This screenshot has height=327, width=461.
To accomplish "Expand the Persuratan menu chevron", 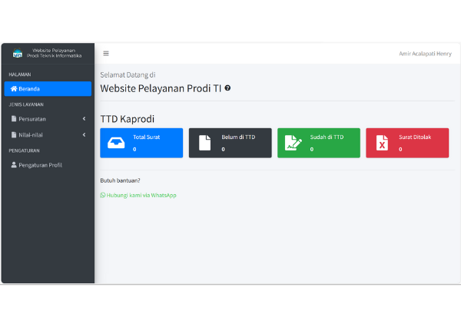I will [x=84, y=119].
